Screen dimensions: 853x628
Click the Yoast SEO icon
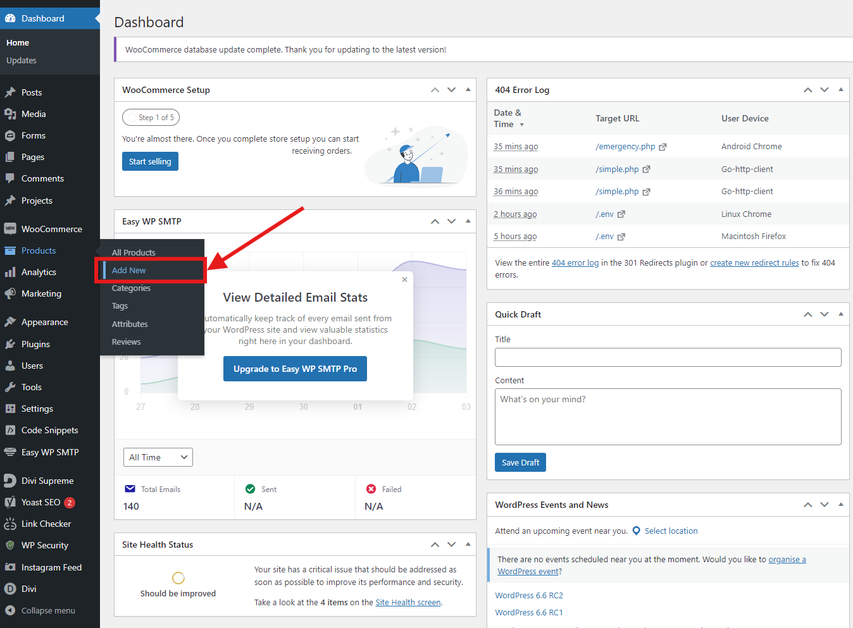[10, 502]
